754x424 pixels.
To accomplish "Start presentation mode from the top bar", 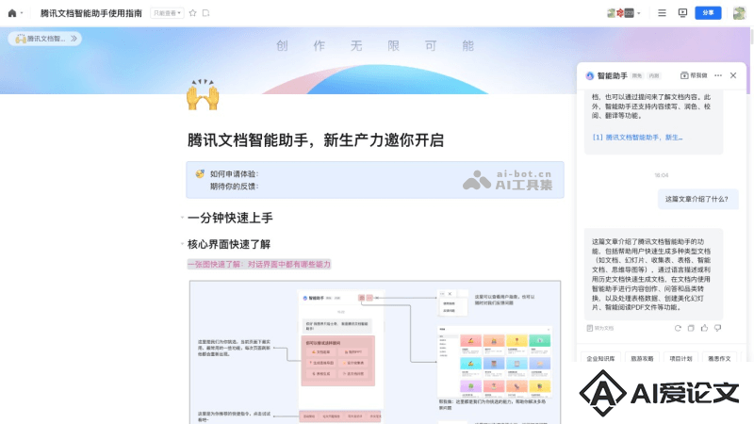I will [682, 13].
